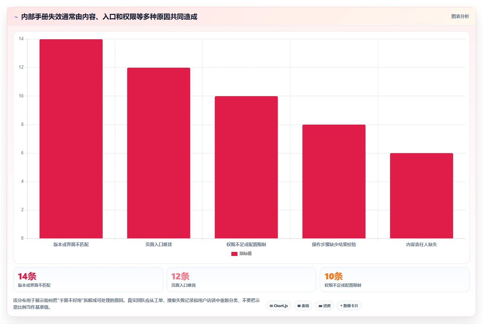This screenshot has height=324, width=483.
Task: Click the Chart.js tag chip
Action: click(279, 306)
